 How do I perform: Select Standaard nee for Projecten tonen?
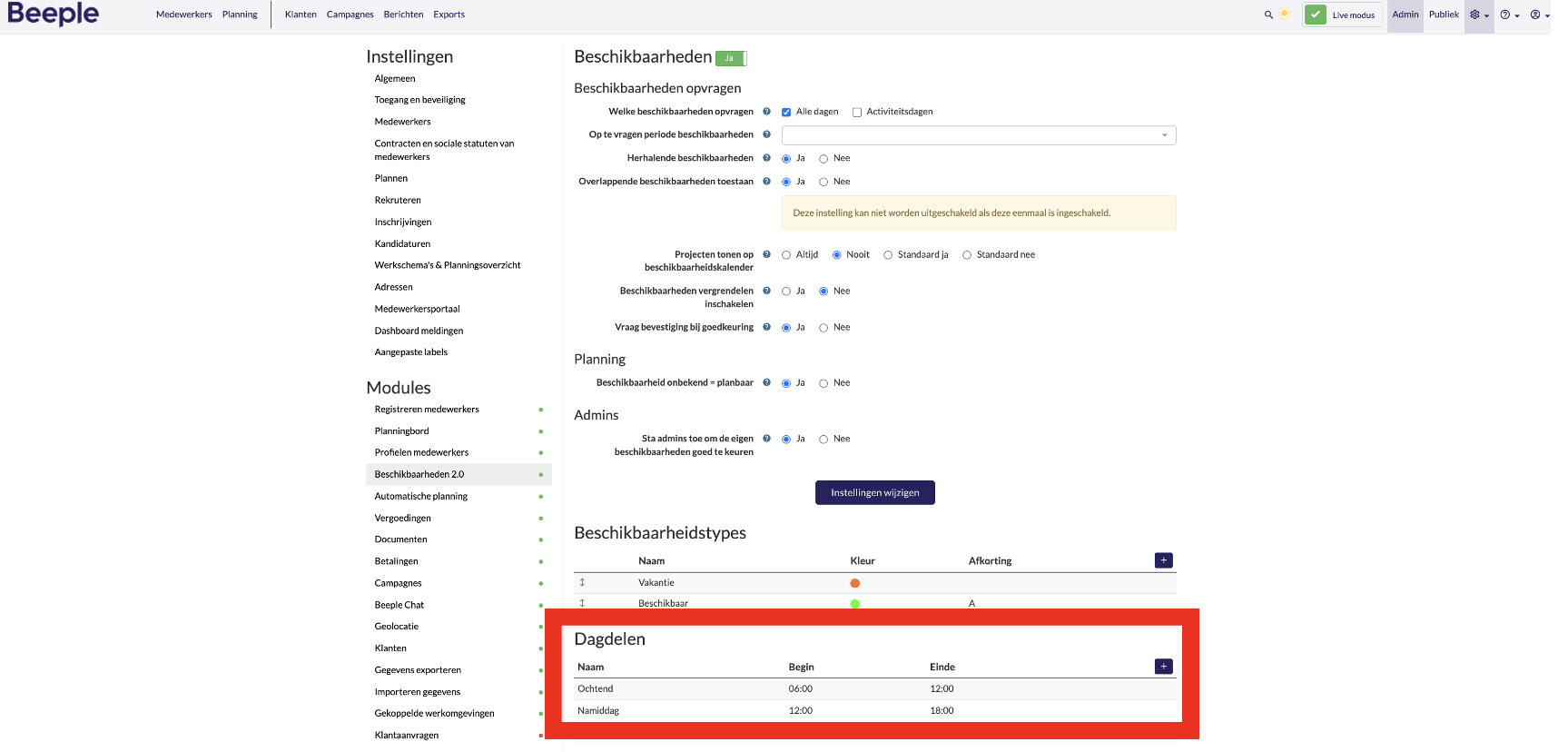point(967,255)
